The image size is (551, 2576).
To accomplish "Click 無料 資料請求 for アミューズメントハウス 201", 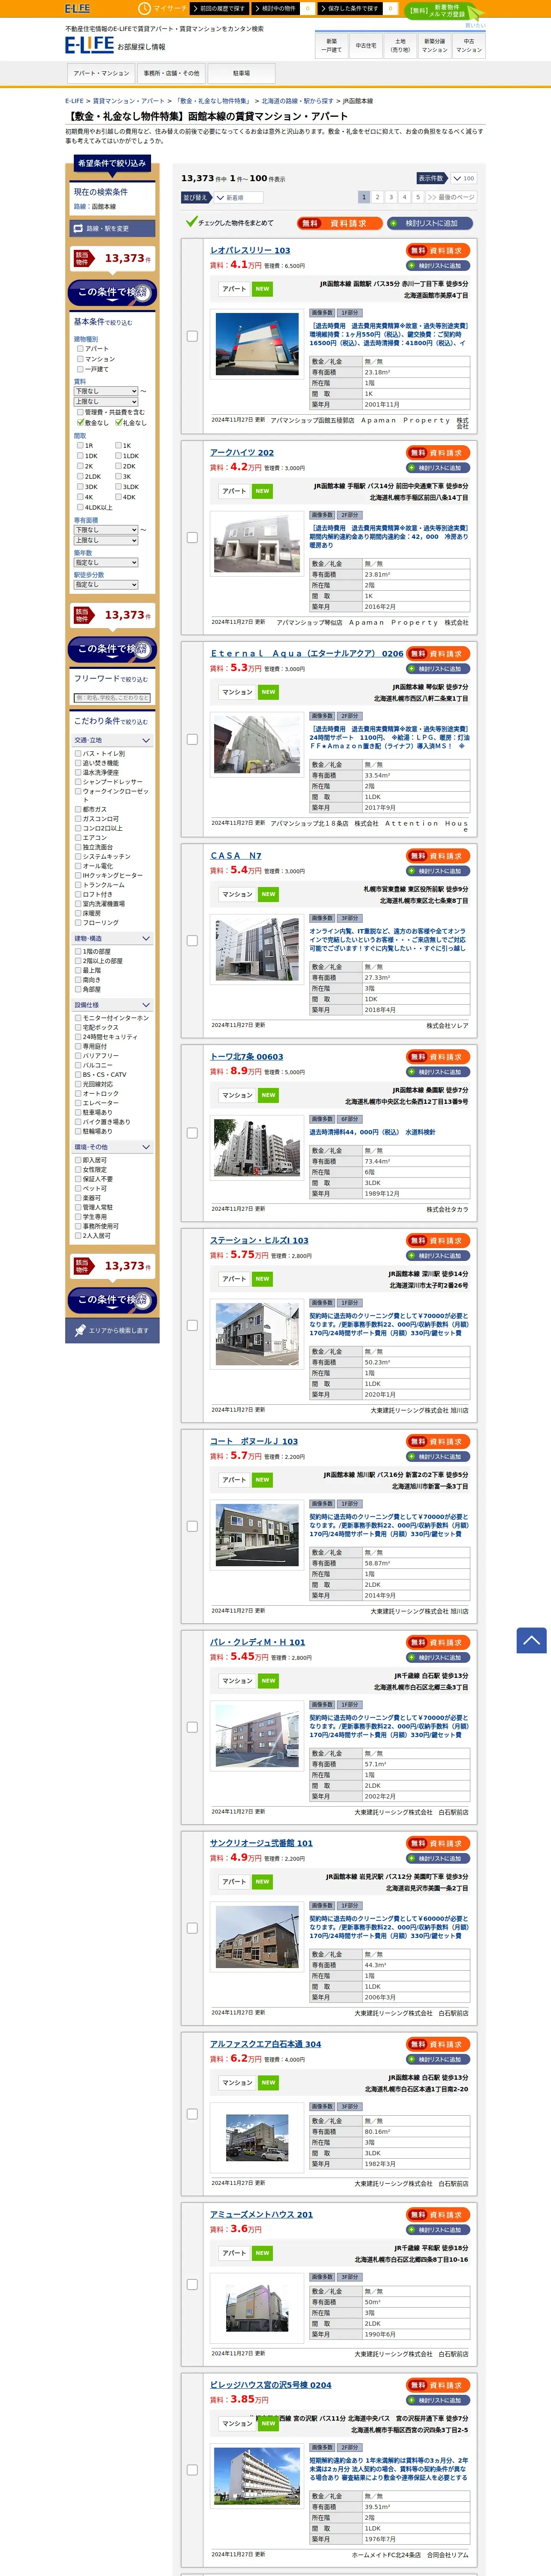I will [x=438, y=2215].
